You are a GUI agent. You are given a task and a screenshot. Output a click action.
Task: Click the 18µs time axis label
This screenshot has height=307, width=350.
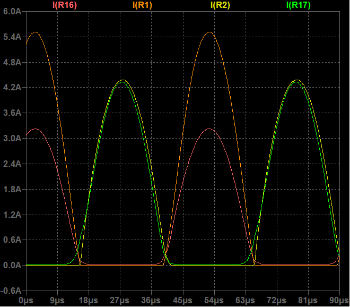[x=89, y=300]
